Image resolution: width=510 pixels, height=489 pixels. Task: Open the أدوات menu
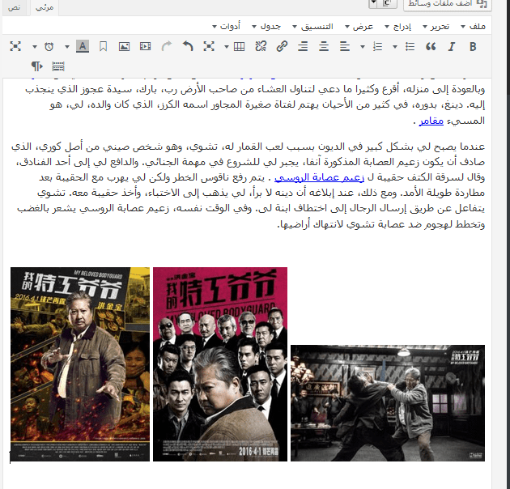click(227, 27)
